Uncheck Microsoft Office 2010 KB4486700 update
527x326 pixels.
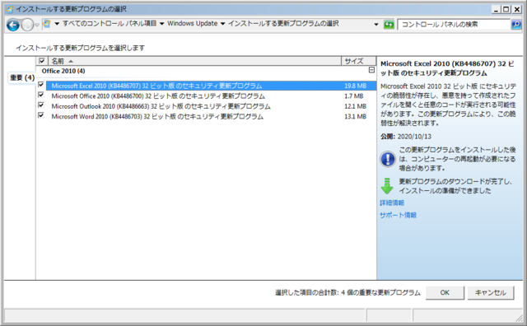pyautogui.click(x=41, y=95)
